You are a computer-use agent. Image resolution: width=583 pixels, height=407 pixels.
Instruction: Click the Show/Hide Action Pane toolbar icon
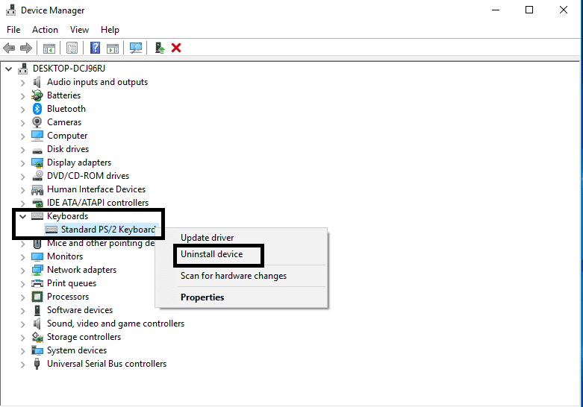click(112, 48)
